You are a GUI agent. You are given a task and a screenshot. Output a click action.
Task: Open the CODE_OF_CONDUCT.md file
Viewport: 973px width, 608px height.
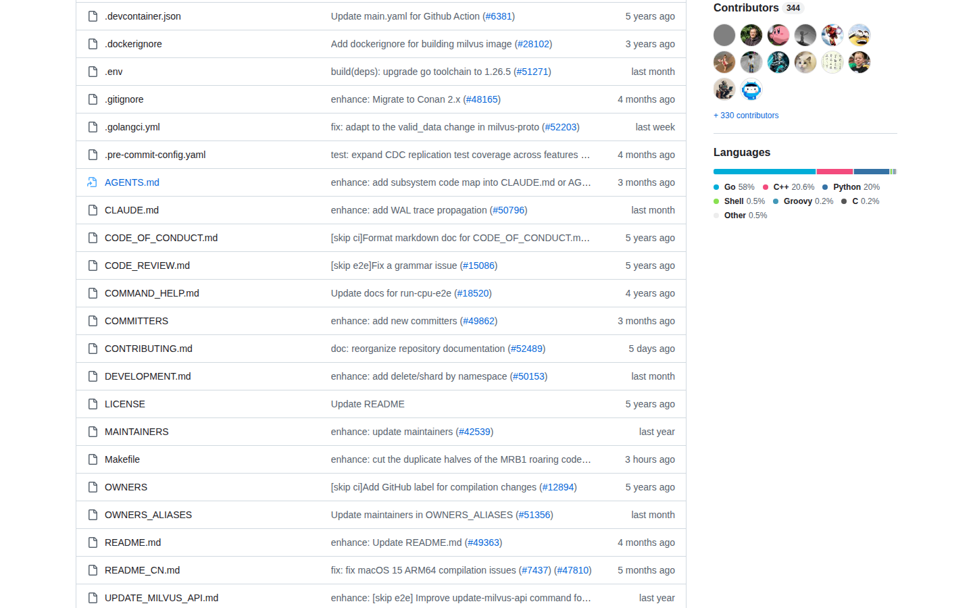point(161,238)
